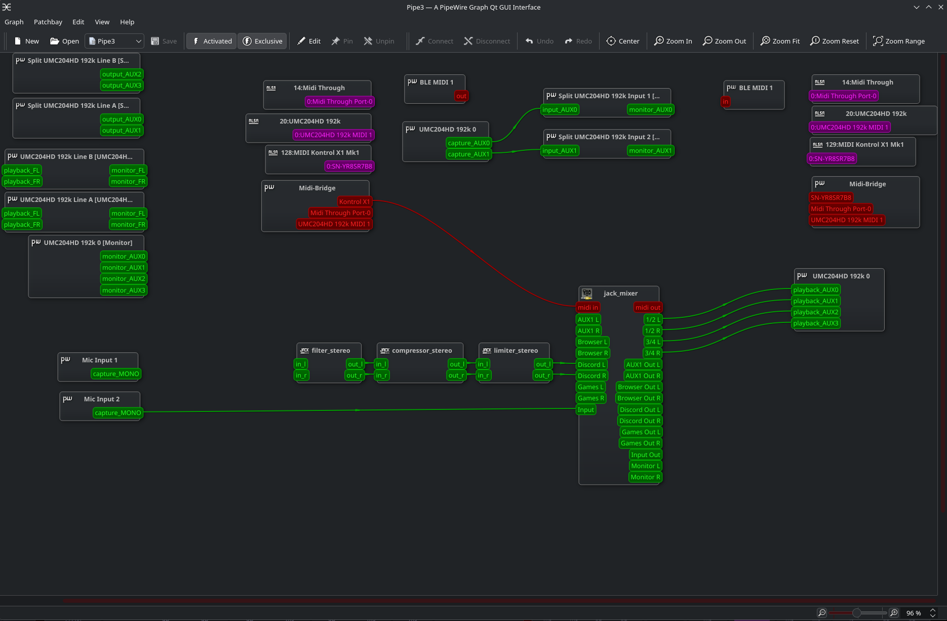The image size is (947, 621).
Task: Select the Input port on jack_mixer
Action: pos(586,409)
